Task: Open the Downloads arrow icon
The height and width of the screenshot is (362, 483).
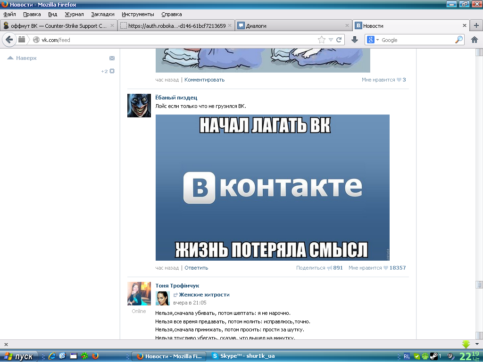Action: coord(355,40)
